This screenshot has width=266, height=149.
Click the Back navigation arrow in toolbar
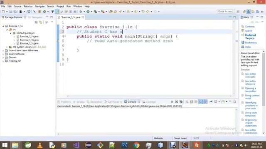click(x=148, y=12)
